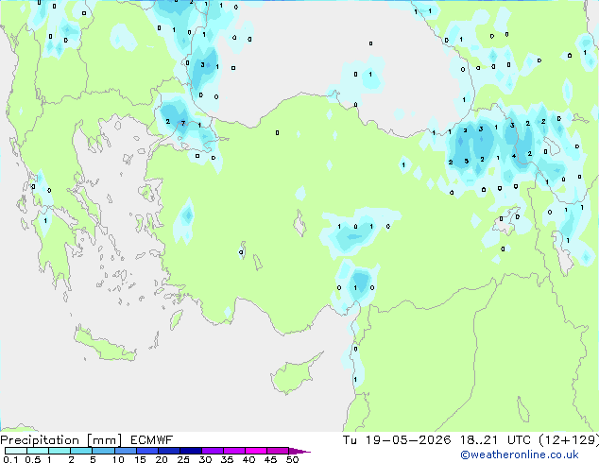Select the 30 to 35 violet legend swatch
Screen dimensions: 599x463
tap(213, 451)
